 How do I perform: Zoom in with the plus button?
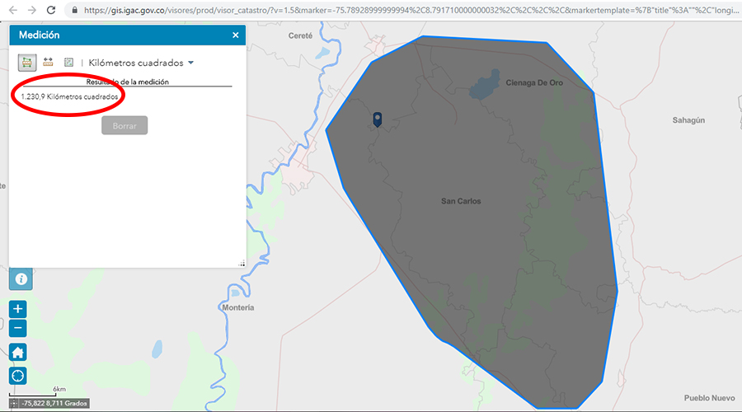pyautogui.click(x=17, y=309)
